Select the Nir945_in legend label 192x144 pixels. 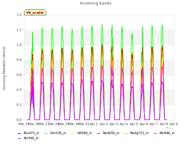(x=31, y=138)
